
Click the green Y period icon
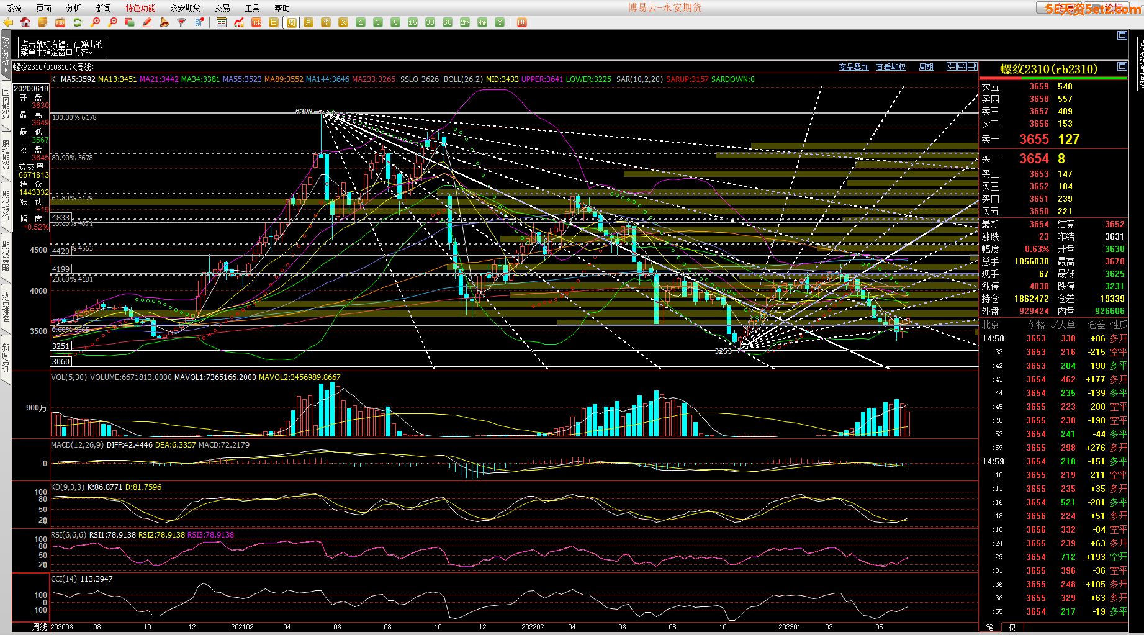[x=500, y=22]
